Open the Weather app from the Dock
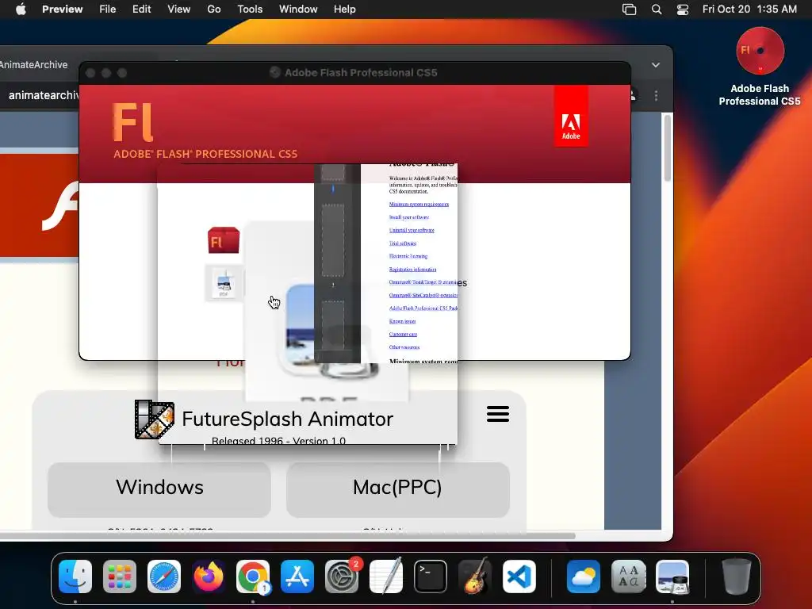The height and width of the screenshot is (609, 812). click(x=584, y=576)
